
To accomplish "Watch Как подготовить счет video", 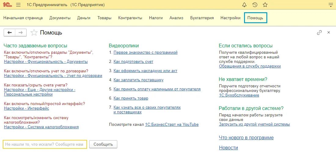I will [133, 62].
